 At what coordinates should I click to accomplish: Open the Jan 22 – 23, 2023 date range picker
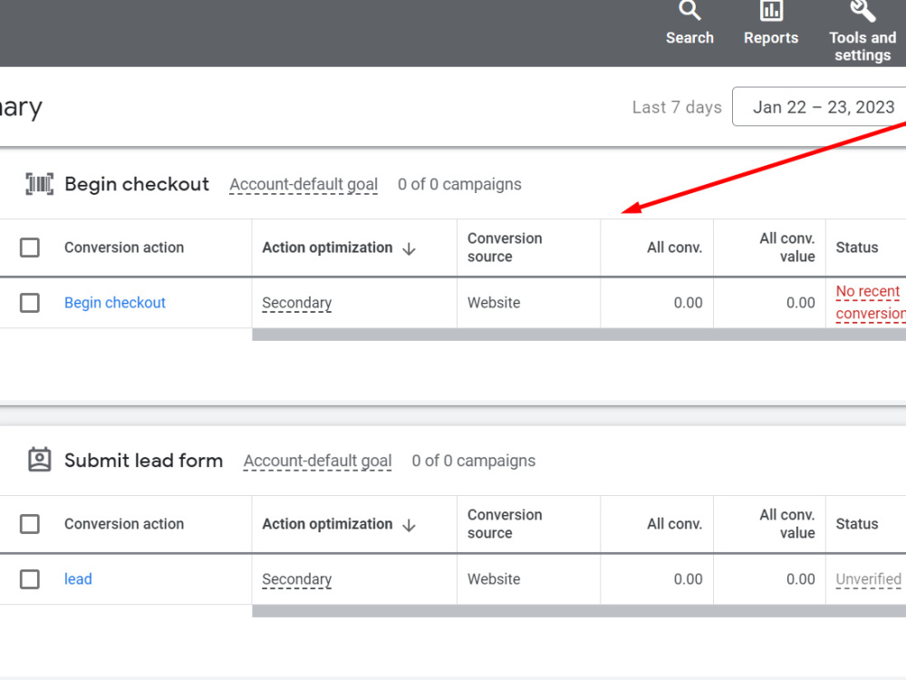point(819,107)
